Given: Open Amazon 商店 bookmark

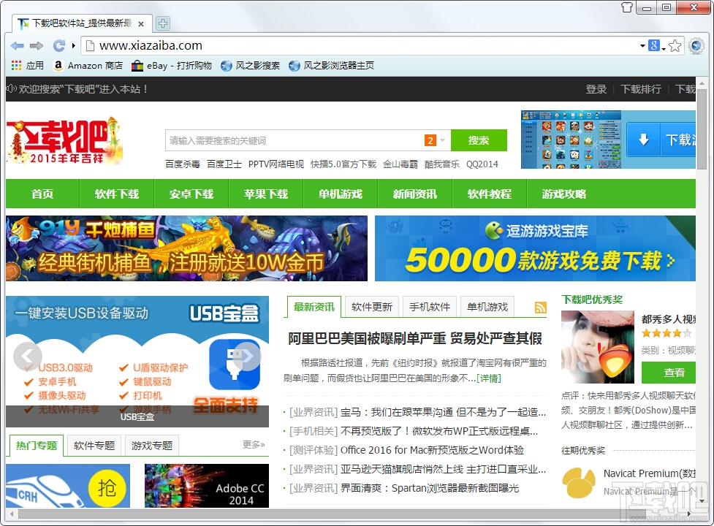Looking at the screenshot, I should 88,66.
